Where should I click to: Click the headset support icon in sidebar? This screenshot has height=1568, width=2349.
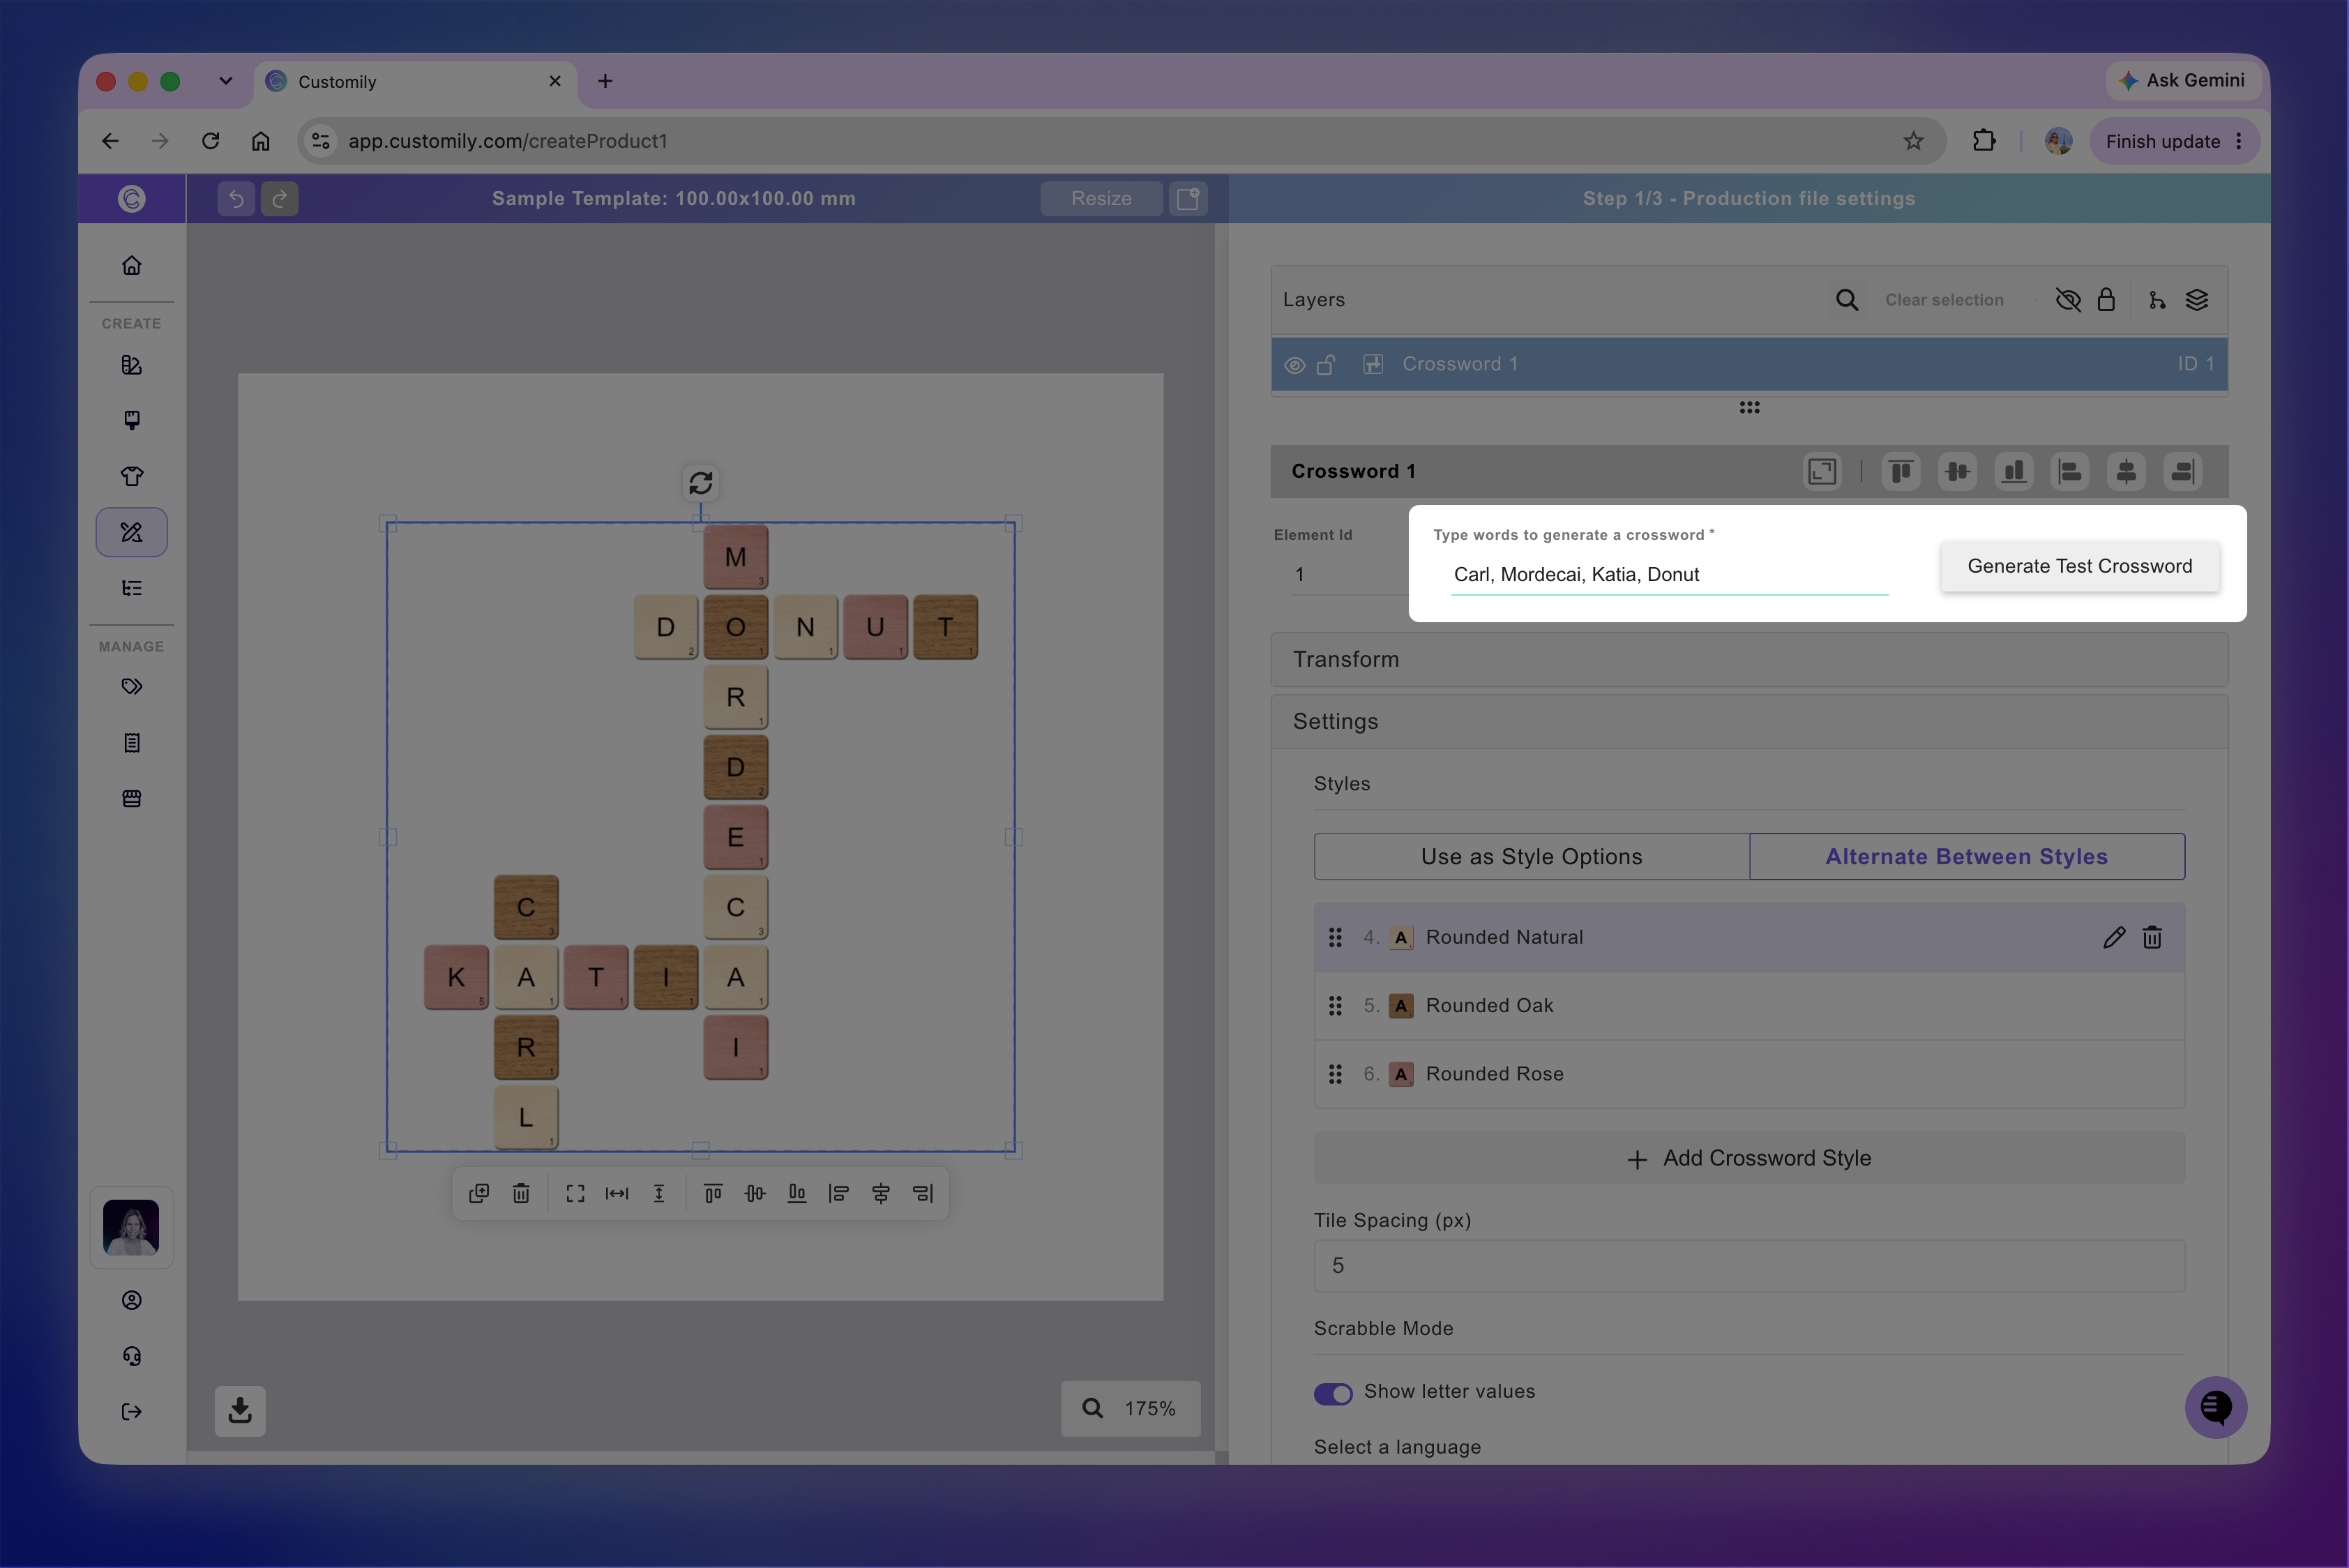click(x=131, y=1355)
